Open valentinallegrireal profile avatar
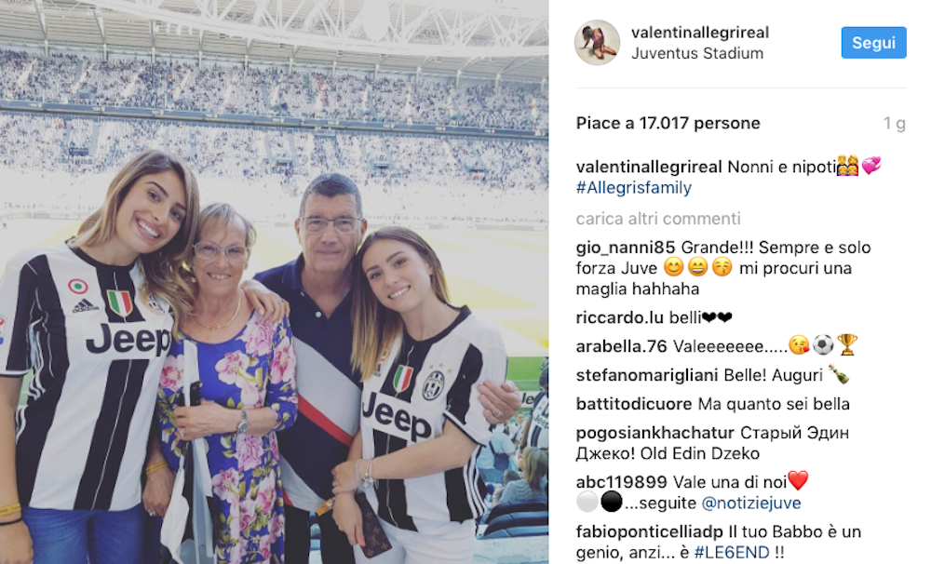 (598, 42)
